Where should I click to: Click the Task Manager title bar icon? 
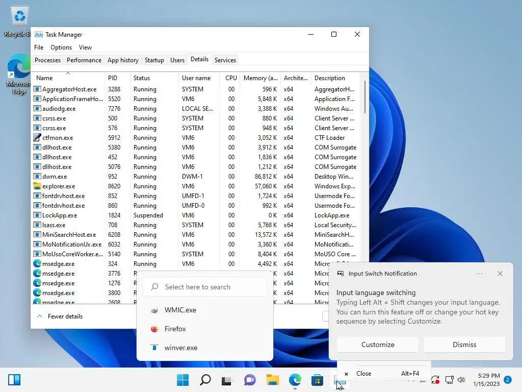pyautogui.click(x=39, y=34)
